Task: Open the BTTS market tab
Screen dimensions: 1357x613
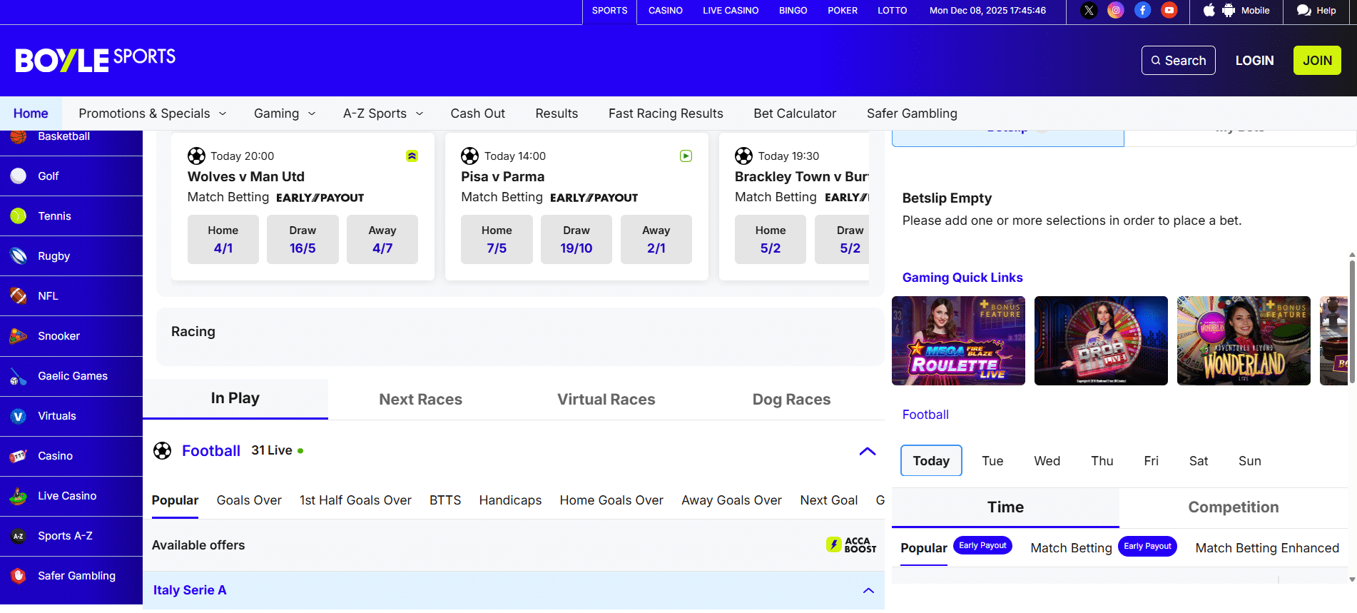Action: point(445,500)
